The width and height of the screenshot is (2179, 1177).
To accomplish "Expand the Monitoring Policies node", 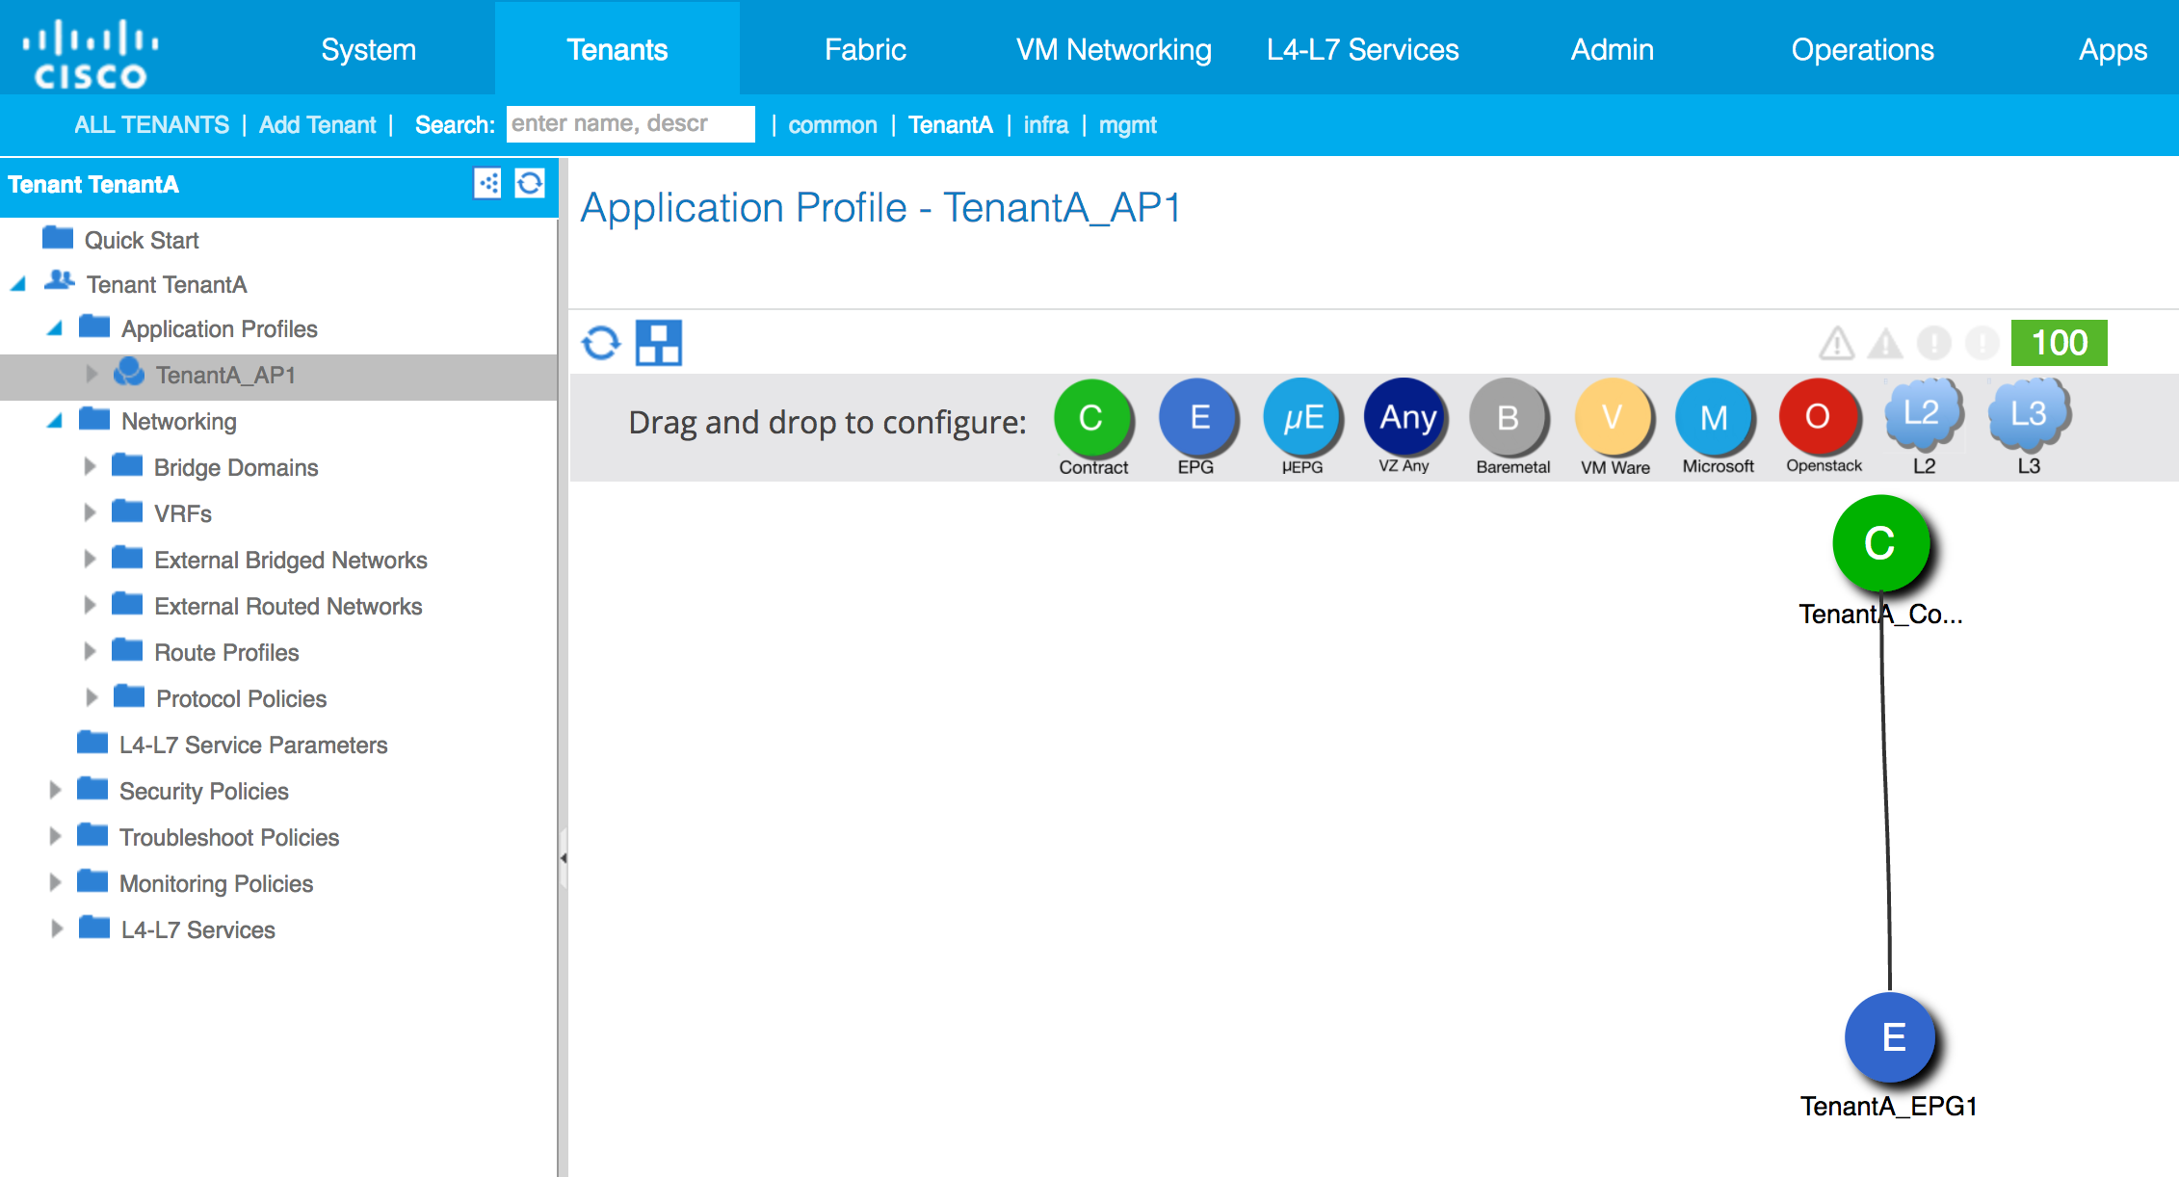I will click(x=55, y=882).
